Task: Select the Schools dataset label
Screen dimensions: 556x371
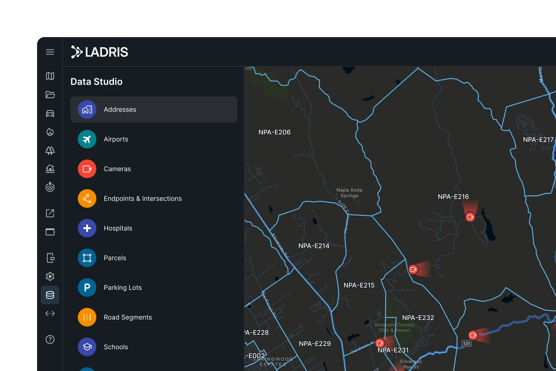Action: point(116,347)
